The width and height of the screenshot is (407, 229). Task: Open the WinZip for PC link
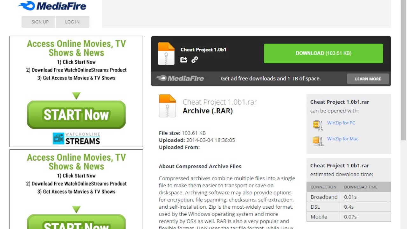(341, 123)
